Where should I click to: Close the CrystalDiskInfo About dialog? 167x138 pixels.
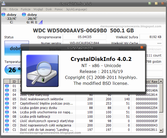coord(142,47)
